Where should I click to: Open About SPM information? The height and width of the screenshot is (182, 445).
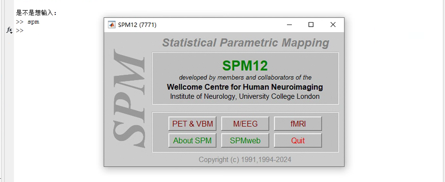[192, 141]
